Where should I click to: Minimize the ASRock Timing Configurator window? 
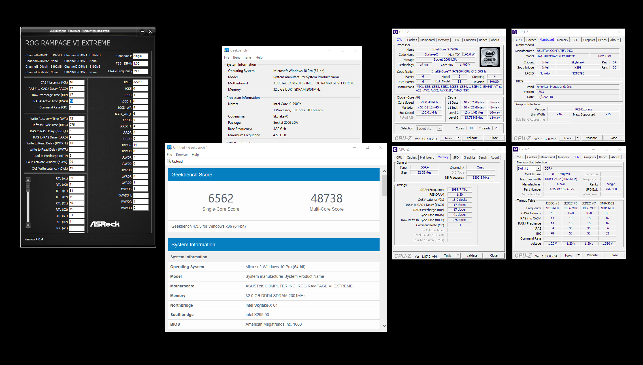(142, 31)
